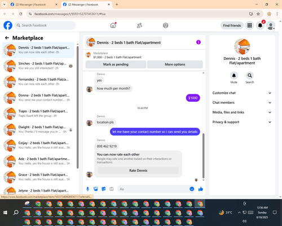The image size is (282, 226).
Task: Open a new browser tab
Action: [117, 5]
